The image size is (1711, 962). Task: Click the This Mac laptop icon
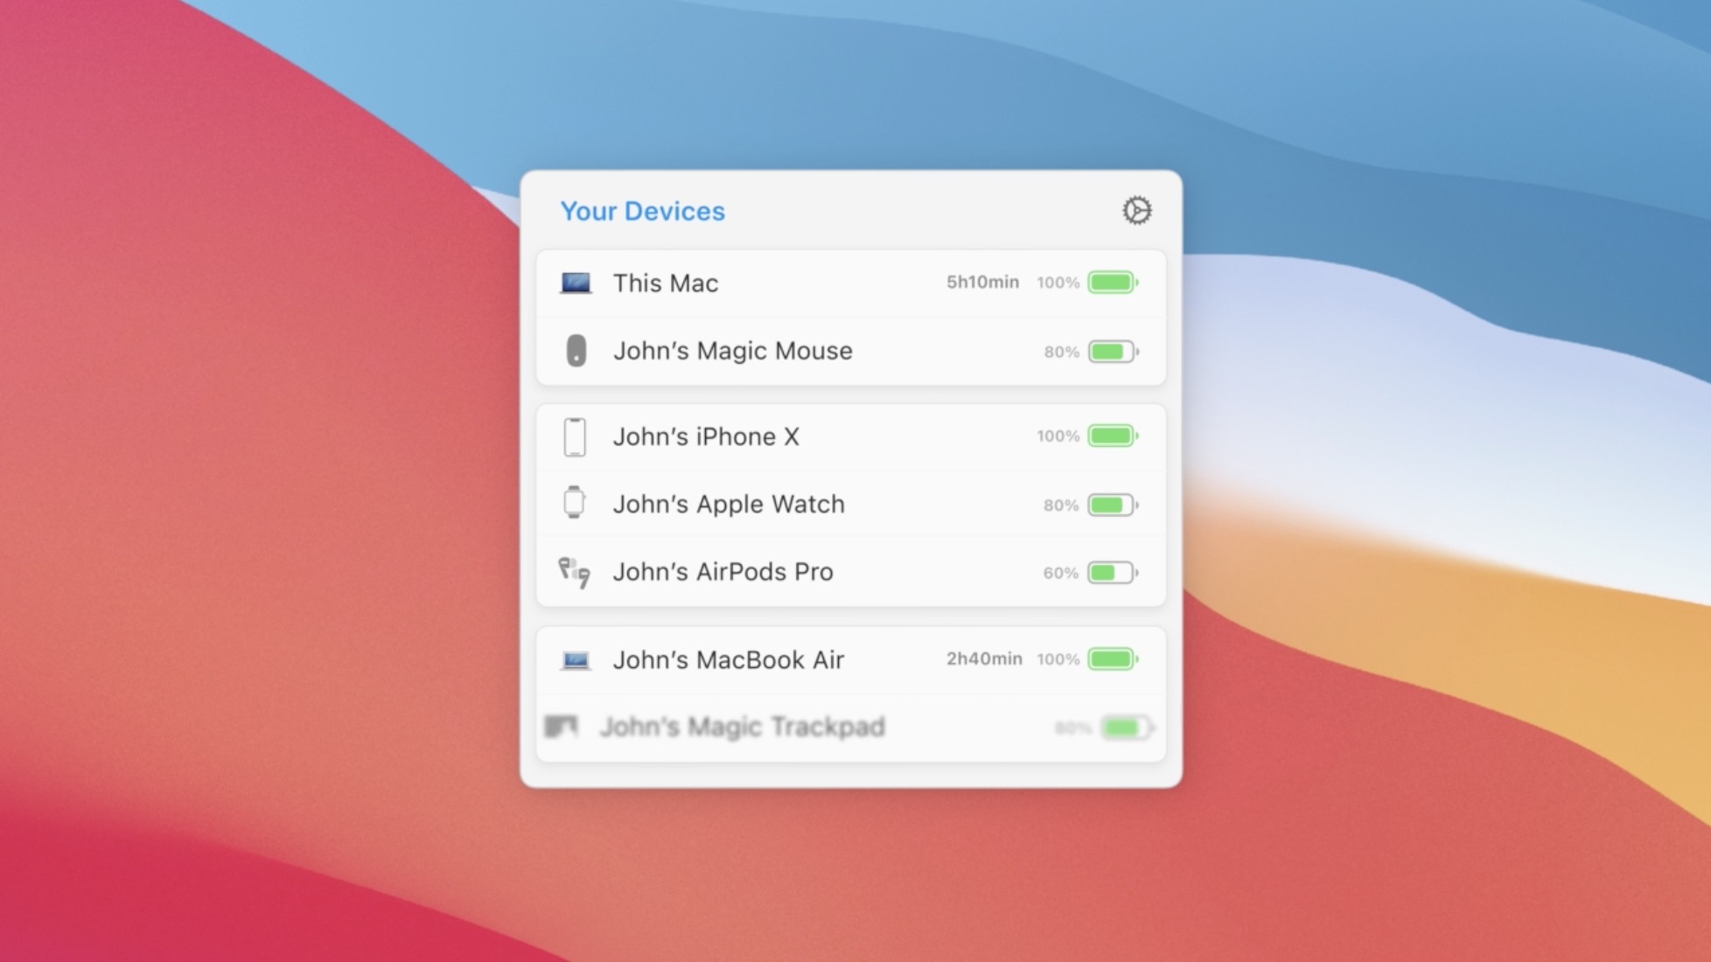(x=576, y=283)
